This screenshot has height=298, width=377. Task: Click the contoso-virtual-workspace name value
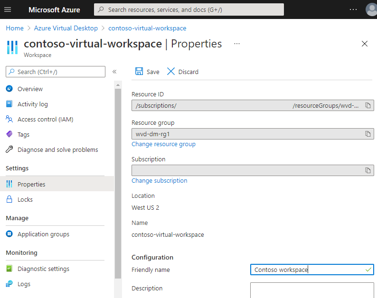click(168, 234)
